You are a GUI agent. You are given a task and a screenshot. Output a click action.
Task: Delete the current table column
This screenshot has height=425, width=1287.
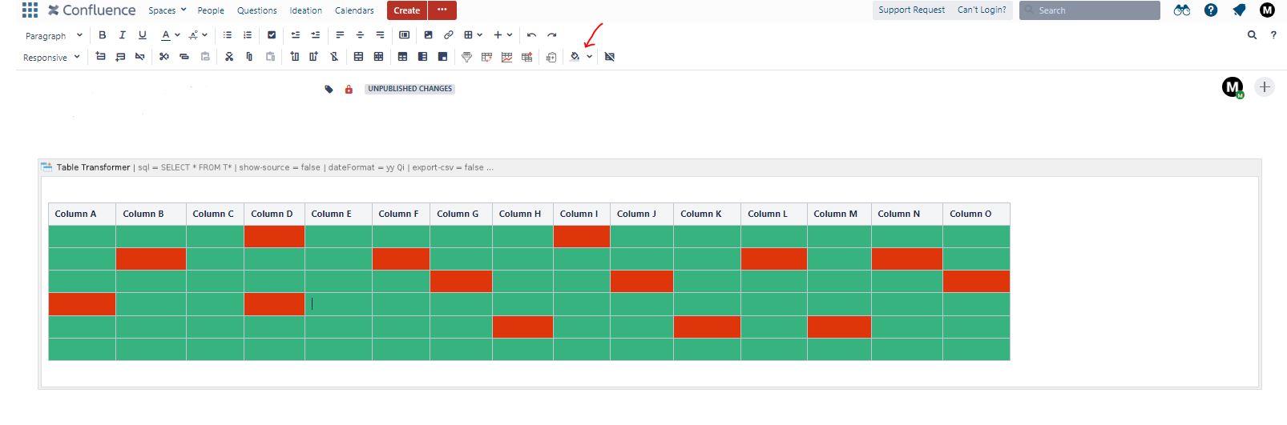(x=334, y=57)
